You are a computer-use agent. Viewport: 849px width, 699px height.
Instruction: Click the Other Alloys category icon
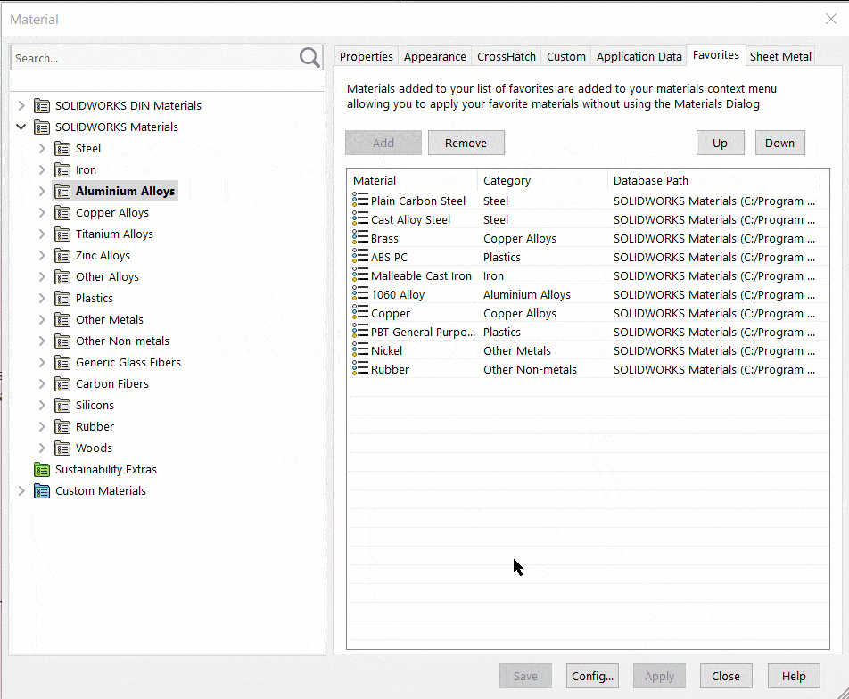point(62,277)
